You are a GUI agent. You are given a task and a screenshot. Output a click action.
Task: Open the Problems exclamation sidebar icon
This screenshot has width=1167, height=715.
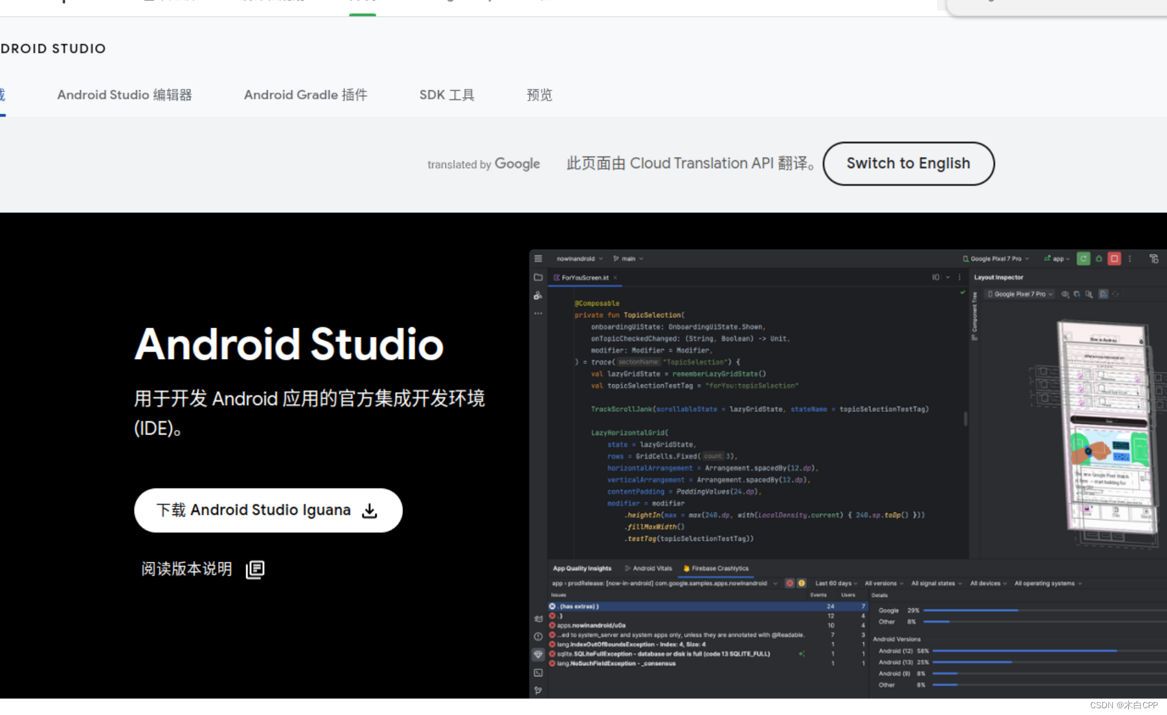coord(538,636)
